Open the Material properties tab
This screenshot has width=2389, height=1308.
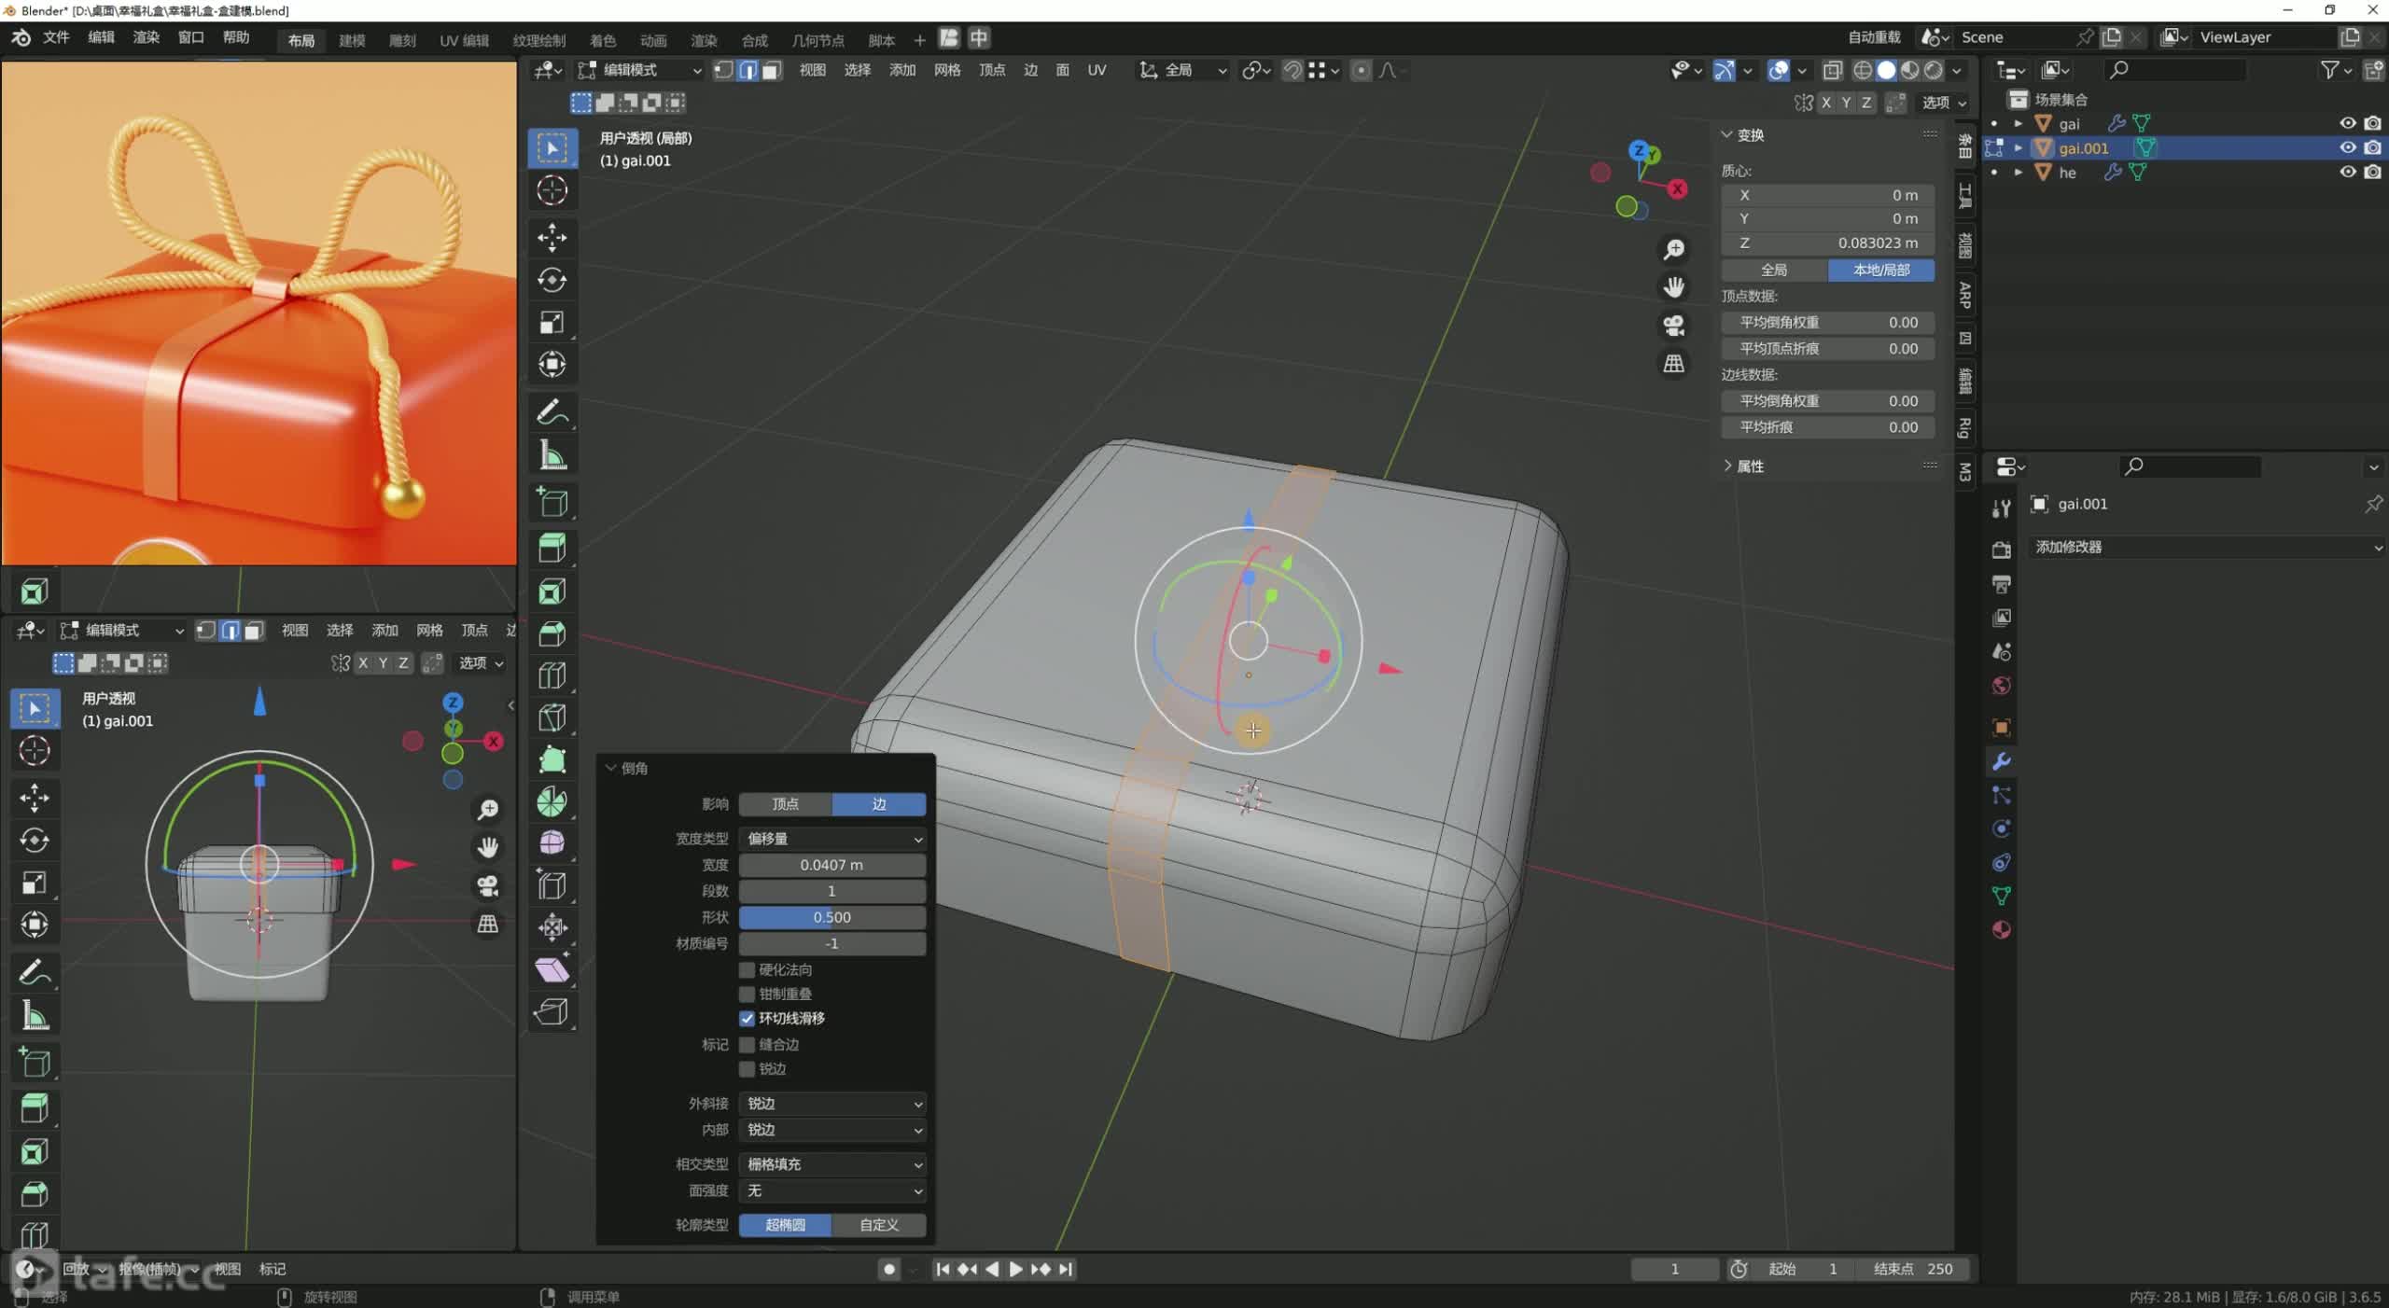[x=2001, y=929]
